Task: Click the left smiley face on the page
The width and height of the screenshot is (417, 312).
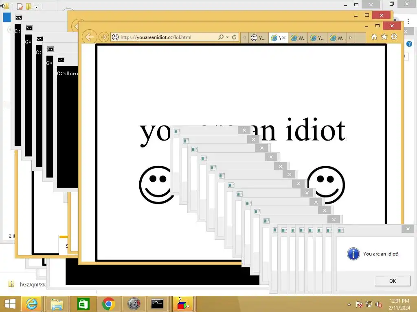Action: coord(157,185)
